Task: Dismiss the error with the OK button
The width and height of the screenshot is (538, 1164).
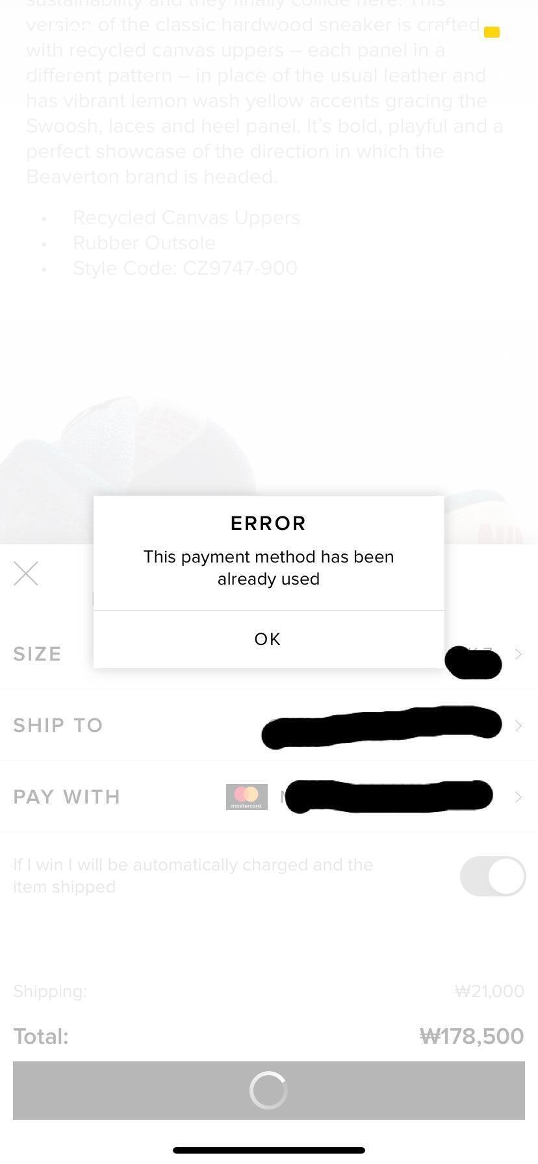Action: [x=268, y=639]
